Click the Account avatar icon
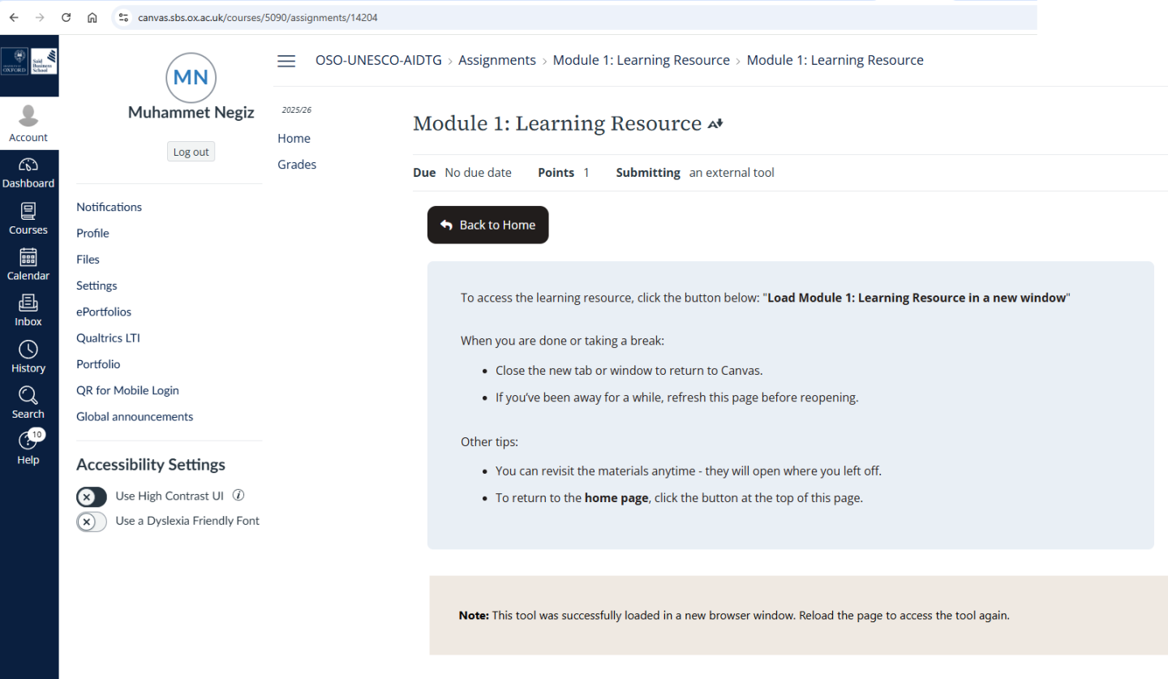The height and width of the screenshot is (679, 1168). click(x=28, y=117)
